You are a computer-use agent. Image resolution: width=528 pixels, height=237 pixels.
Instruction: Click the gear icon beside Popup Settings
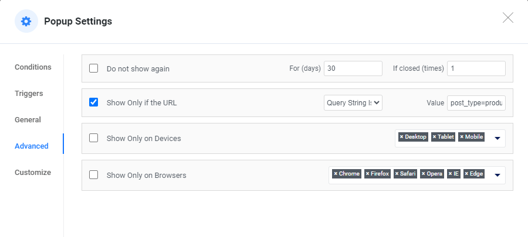(x=26, y=21)
